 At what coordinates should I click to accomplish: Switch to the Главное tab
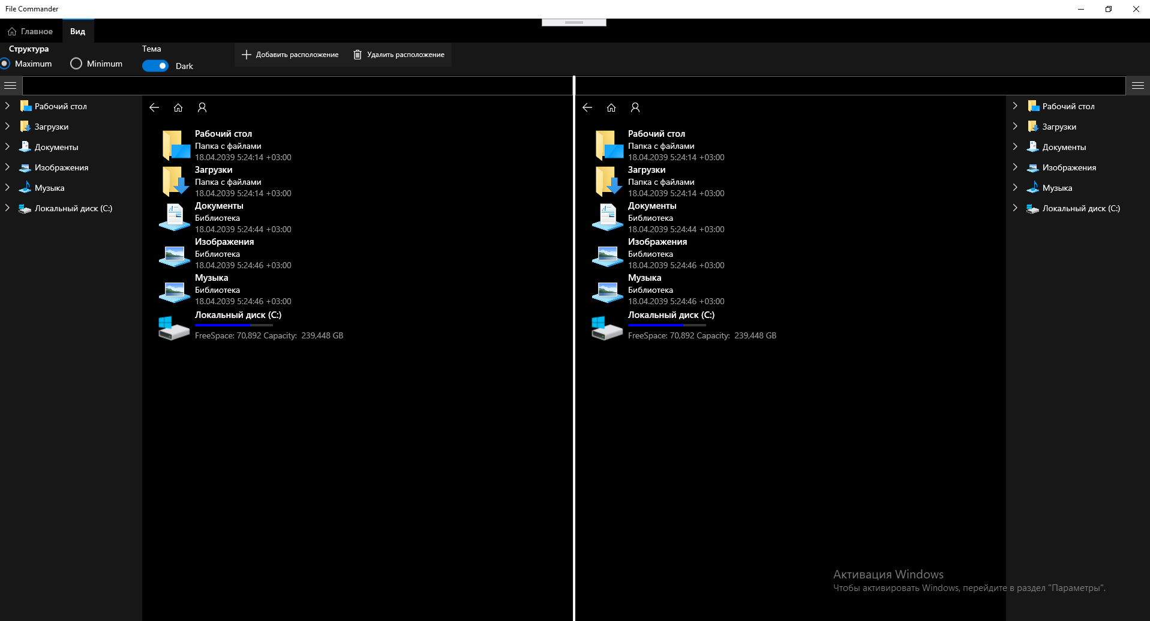31,31
